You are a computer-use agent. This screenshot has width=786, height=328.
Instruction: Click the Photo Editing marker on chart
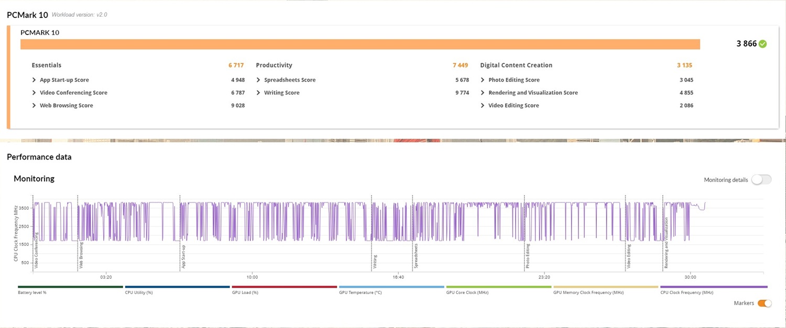(528, 256)
